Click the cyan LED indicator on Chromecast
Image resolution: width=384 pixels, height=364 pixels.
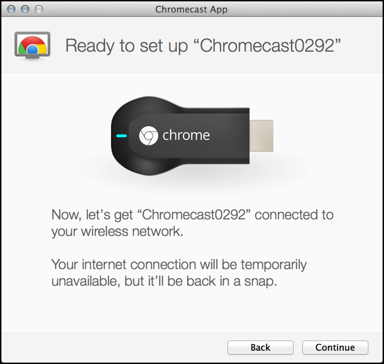[x=121, y=136]
